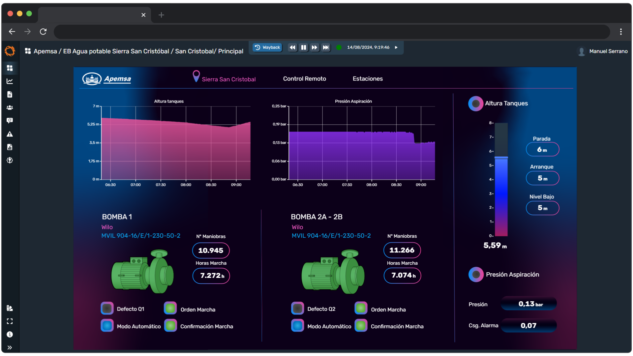
Task: Toggle Bomba 1 Modo Automático indicator
Action: [107, 326]
